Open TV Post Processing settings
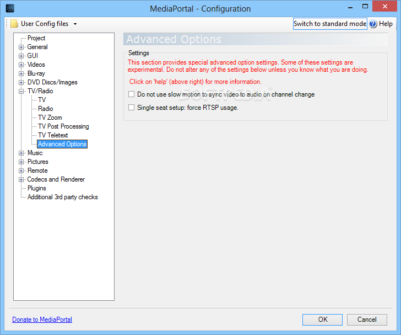 pos(63,126)
